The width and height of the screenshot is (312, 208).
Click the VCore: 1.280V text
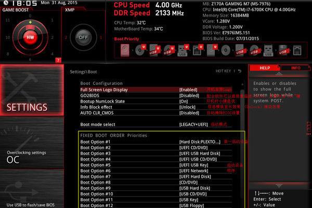click(216, 21)
